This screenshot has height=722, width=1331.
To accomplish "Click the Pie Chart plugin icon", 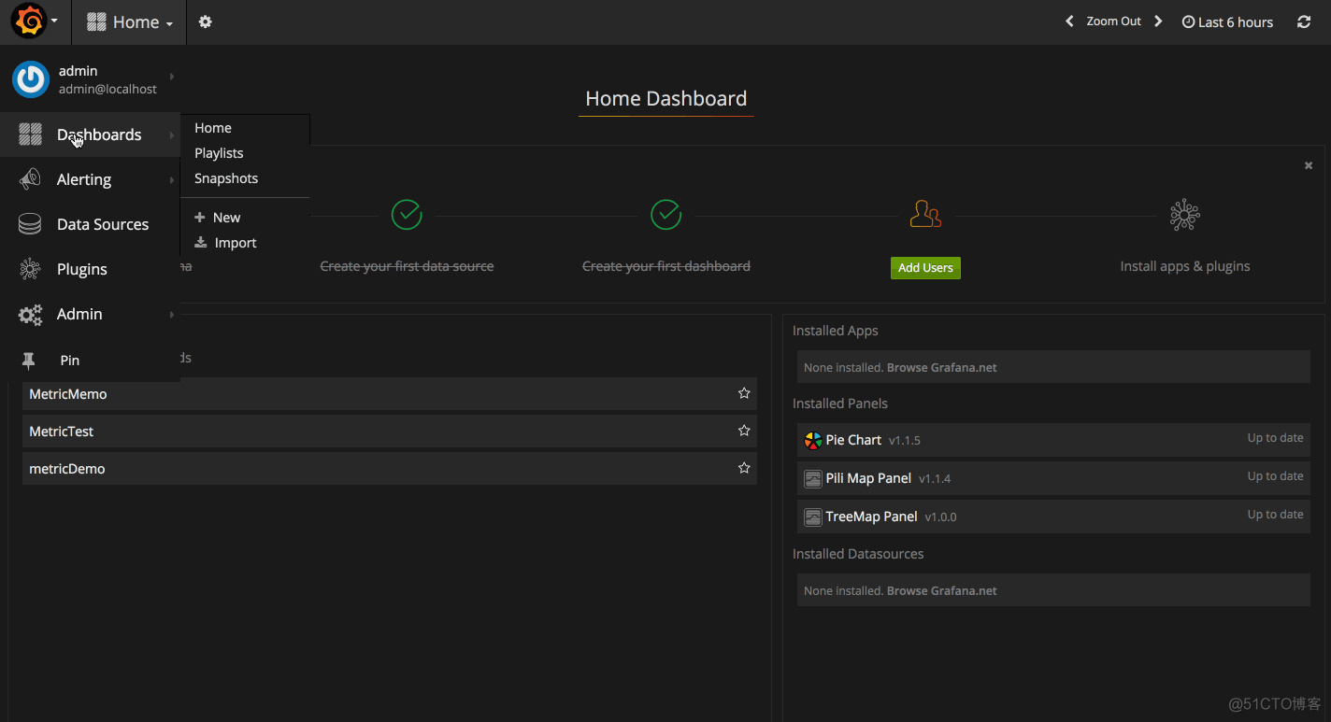I will pyautogui.click(x=813, y=440).
